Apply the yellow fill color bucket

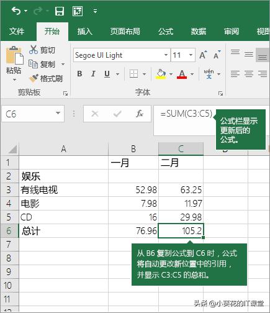click(161, 74)
